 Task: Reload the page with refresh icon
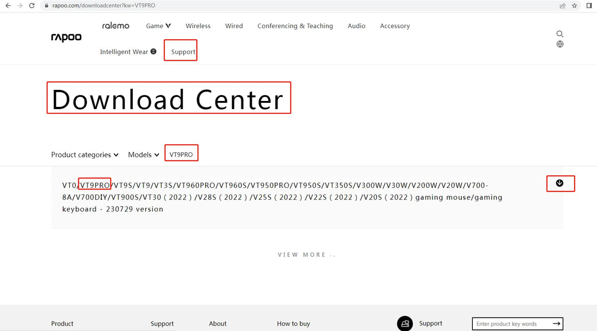tap(31, 5)
